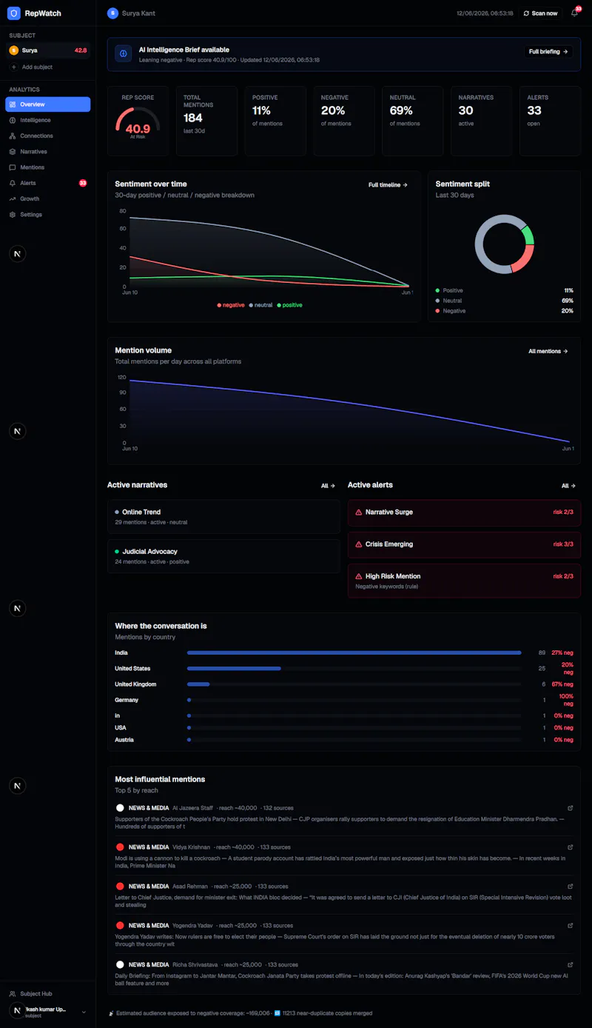Viewport: 592px width, 1028px height.
Task: Click the green Positive swatch in Sentiment split
Action: click(437, 290)
